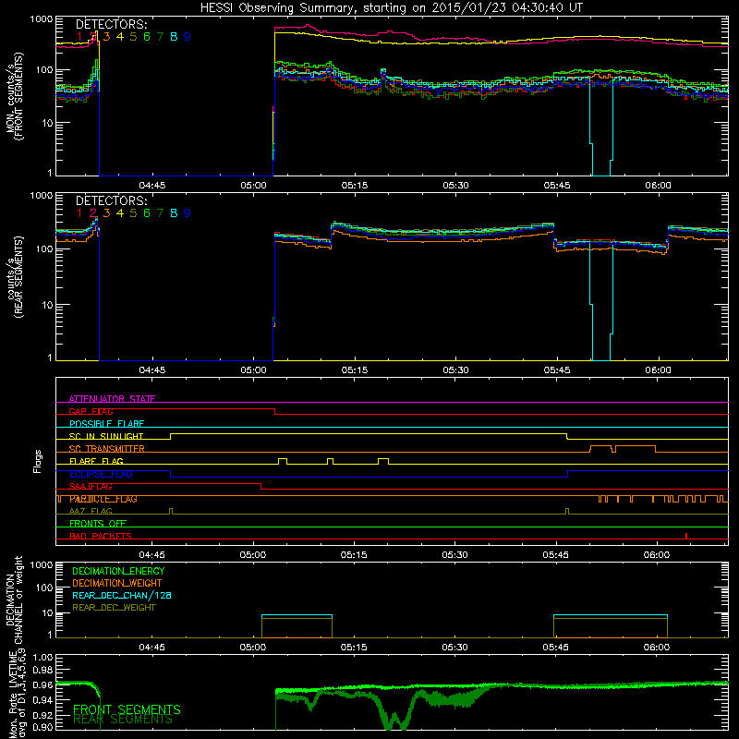Click the cyan detector 8 dropout in front plot
The image size is (739, 739).
[601, 127]
